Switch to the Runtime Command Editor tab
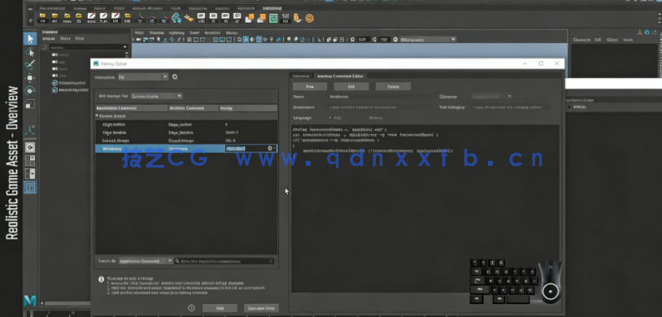 pyautogui.click(x=341, y=76)
